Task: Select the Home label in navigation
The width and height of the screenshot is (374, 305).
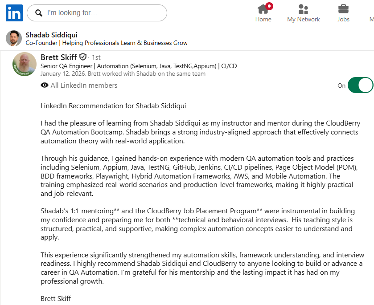Action: point(263,19)
